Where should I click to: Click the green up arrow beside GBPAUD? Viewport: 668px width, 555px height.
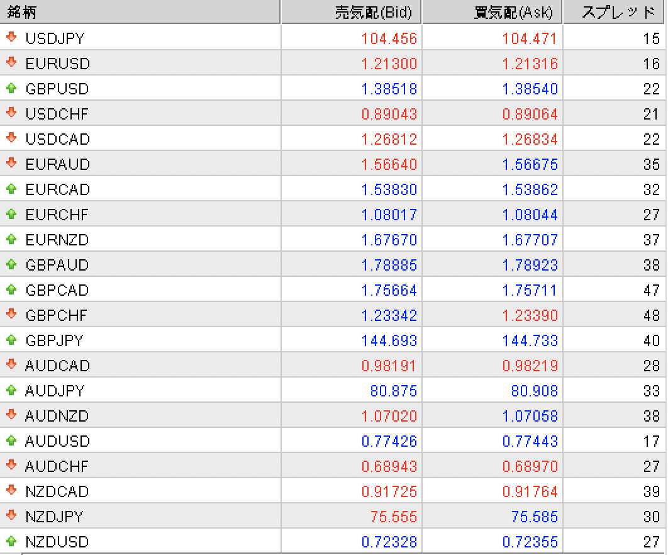pos(11,264)
